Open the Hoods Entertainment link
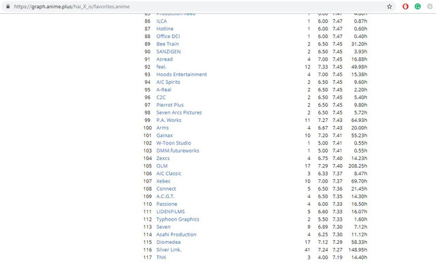The height and width of the screenshot is (267, 436). click(182, 74)
